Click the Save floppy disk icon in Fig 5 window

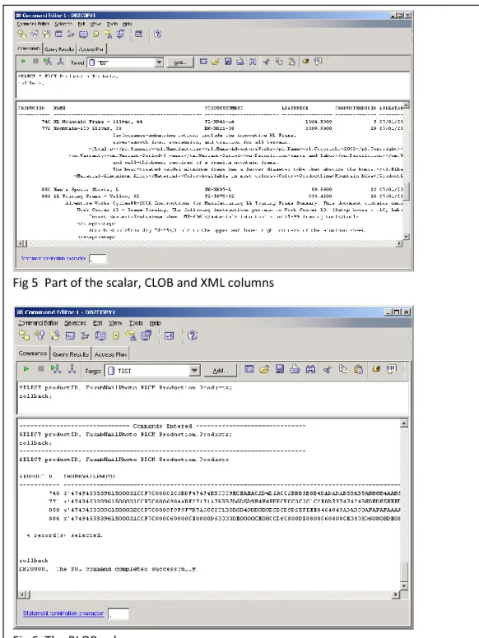point(228,62)
